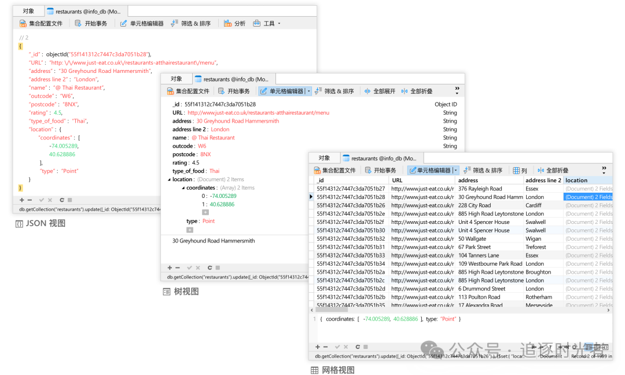This screenshot has width=625, height=375.
Task: Click horizontal scrollbar right arrow in grid view
Action: click(608, 310)
